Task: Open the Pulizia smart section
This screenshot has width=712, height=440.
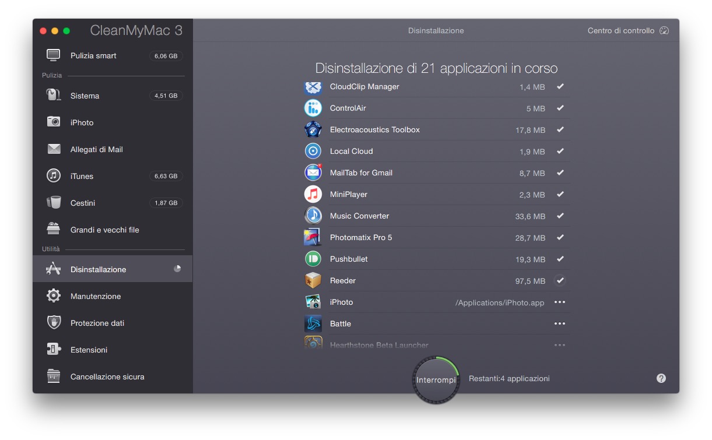Action: [113, 55]
